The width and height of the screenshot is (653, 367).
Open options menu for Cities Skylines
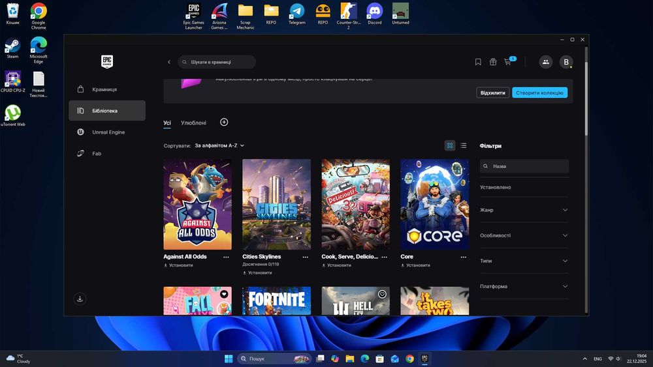(x=305, y=257)
